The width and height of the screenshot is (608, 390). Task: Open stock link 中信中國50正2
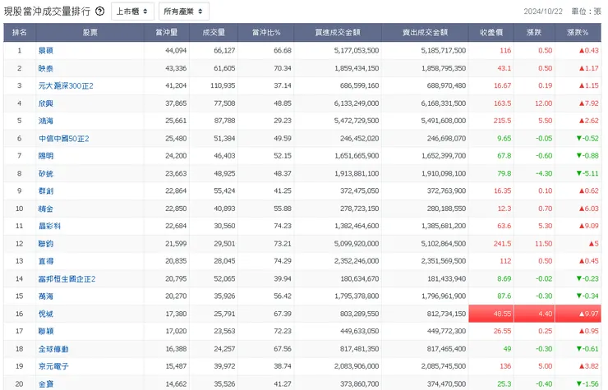(x=64, y=139)
